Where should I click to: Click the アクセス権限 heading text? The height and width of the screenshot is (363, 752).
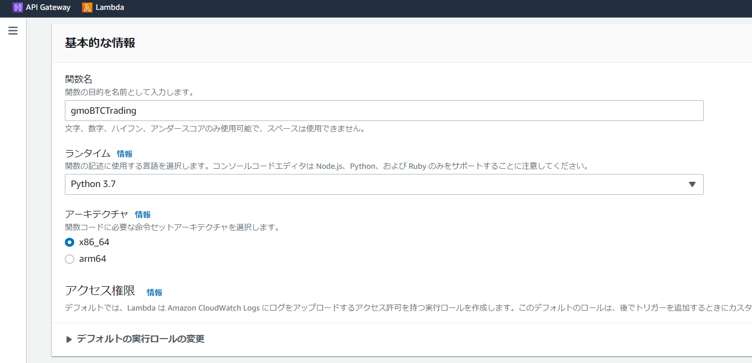100,290
